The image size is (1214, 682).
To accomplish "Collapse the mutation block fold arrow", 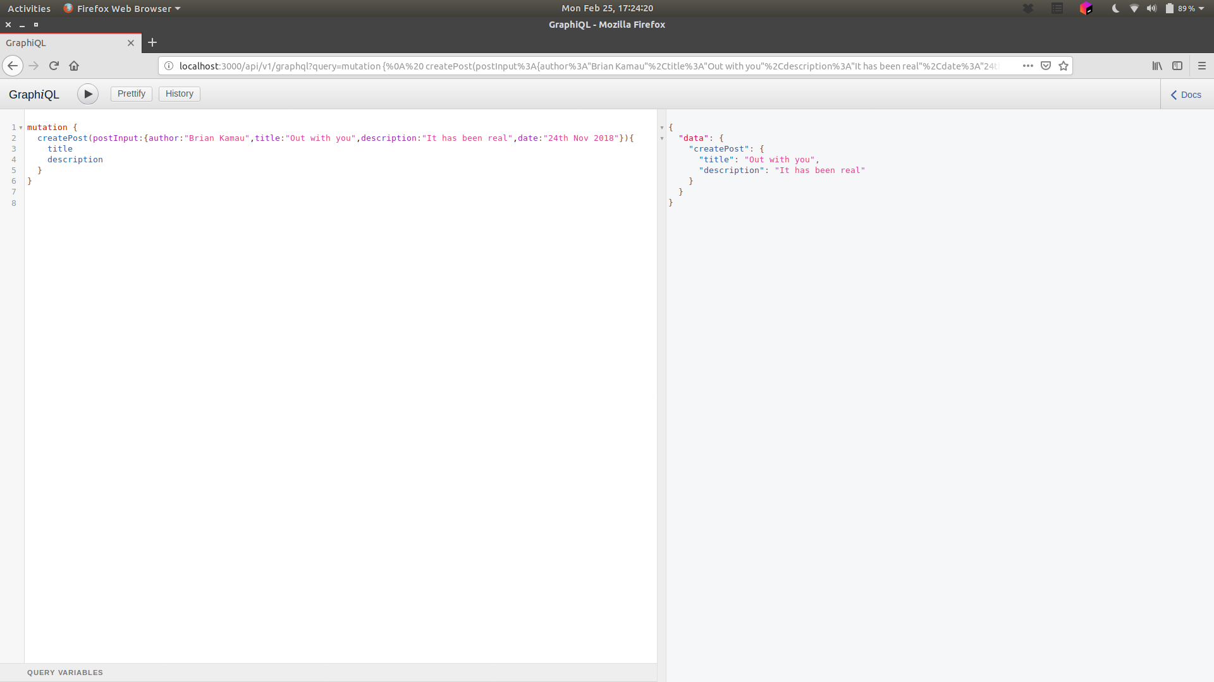I will click(21, 128).
